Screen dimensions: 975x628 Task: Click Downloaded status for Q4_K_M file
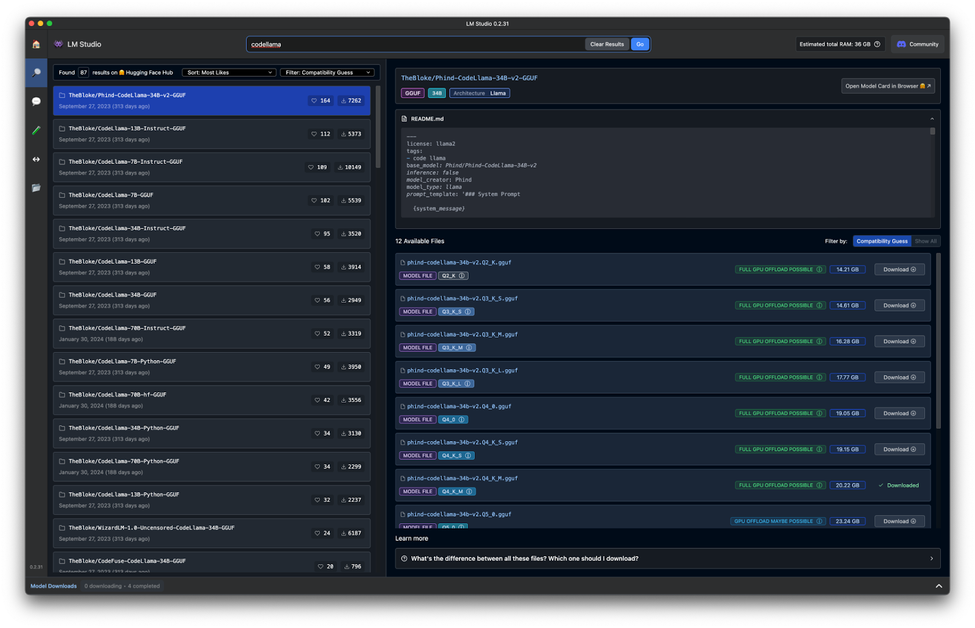[x=898, y=485]
